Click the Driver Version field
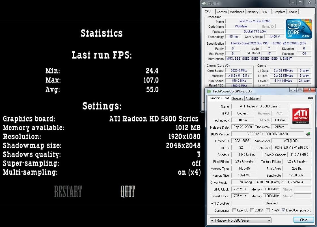 coord(271,182)
